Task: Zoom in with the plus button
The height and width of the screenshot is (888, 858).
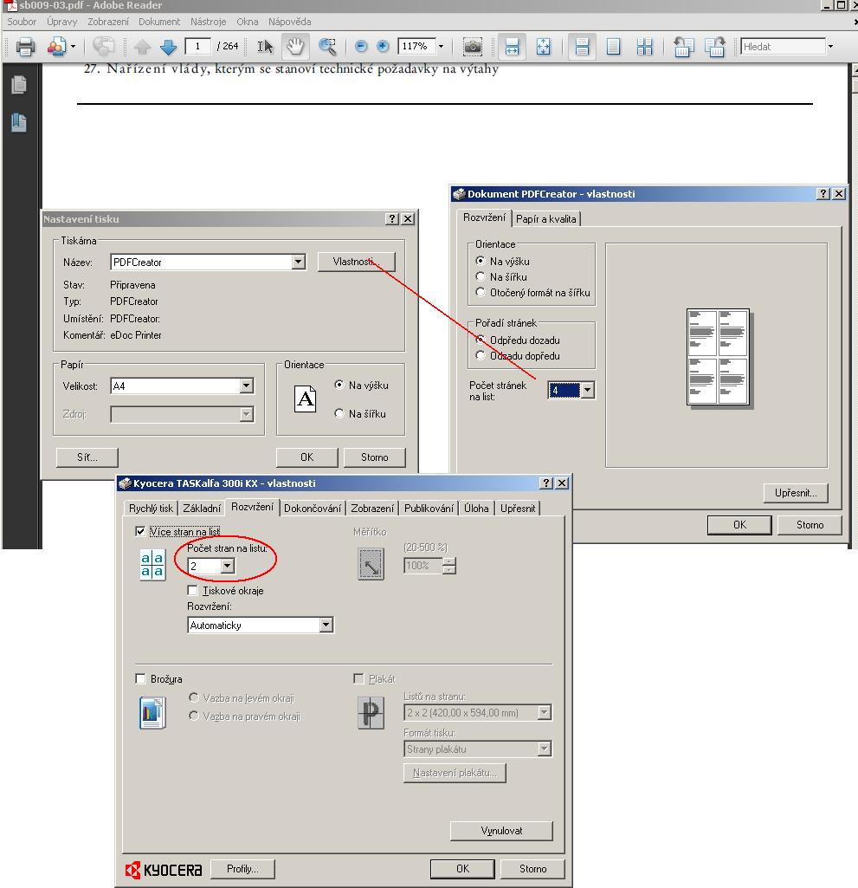Action: click(383, 47)
